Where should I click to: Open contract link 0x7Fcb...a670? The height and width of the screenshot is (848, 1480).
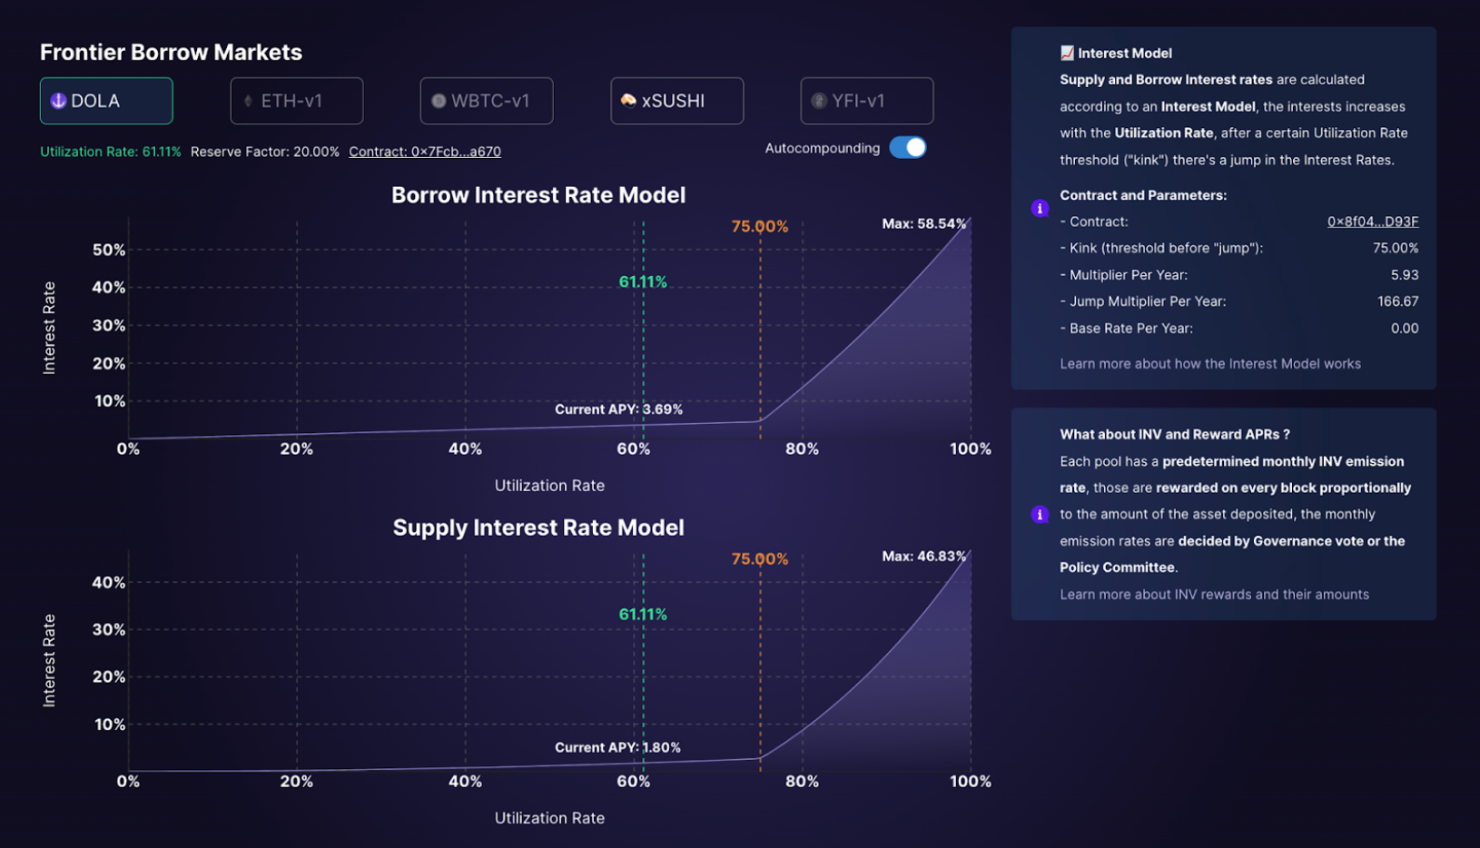pos(425,152)
